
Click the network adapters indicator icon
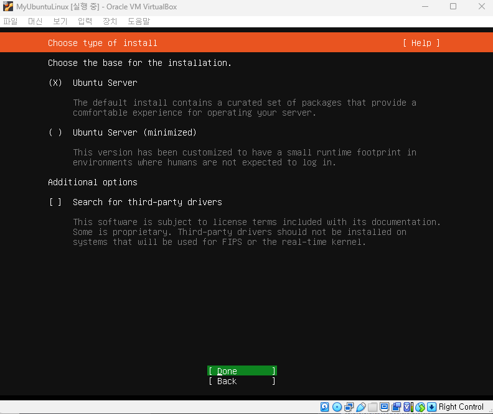point(349,407)
